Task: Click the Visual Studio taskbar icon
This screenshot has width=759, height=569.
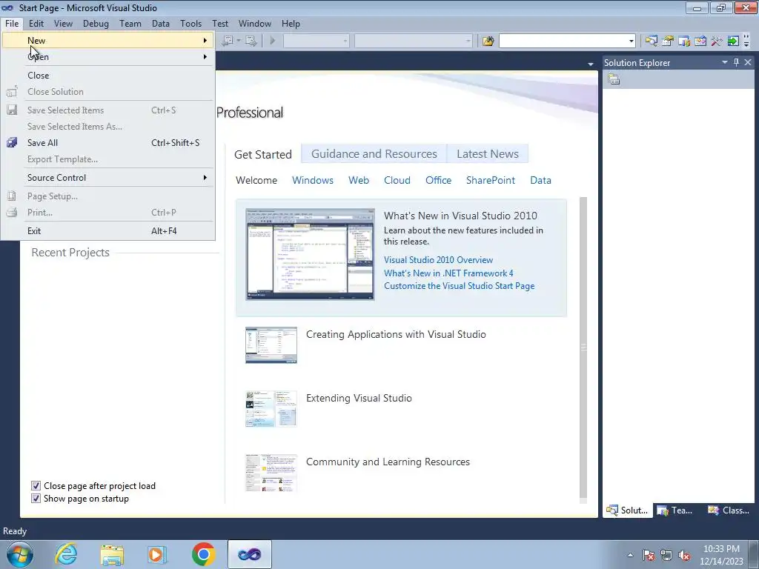Action: 249,554
